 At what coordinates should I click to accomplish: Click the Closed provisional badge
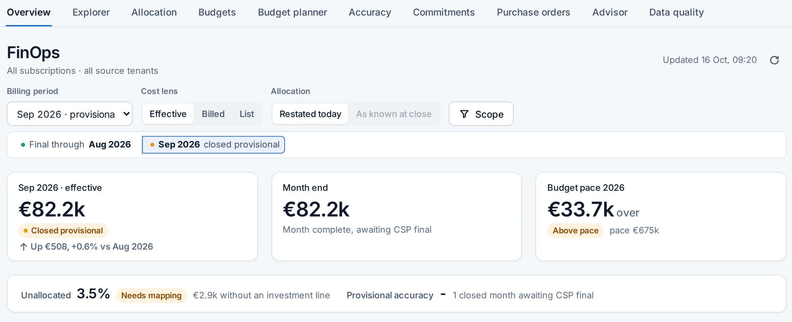(x=63, y=231)
